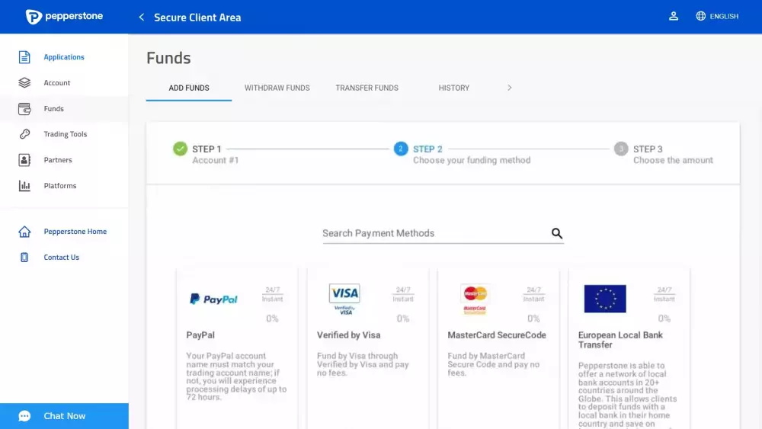Click the MasterCard no-fees description
The height and width of the screenshot is (429, 762).
tap(493, 364)
